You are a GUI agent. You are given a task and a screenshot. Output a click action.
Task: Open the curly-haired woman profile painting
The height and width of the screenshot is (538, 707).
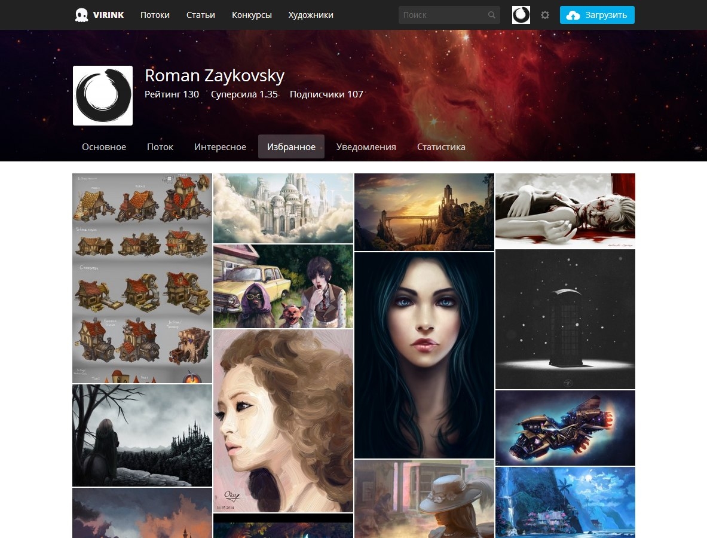(x=283, y=421)
